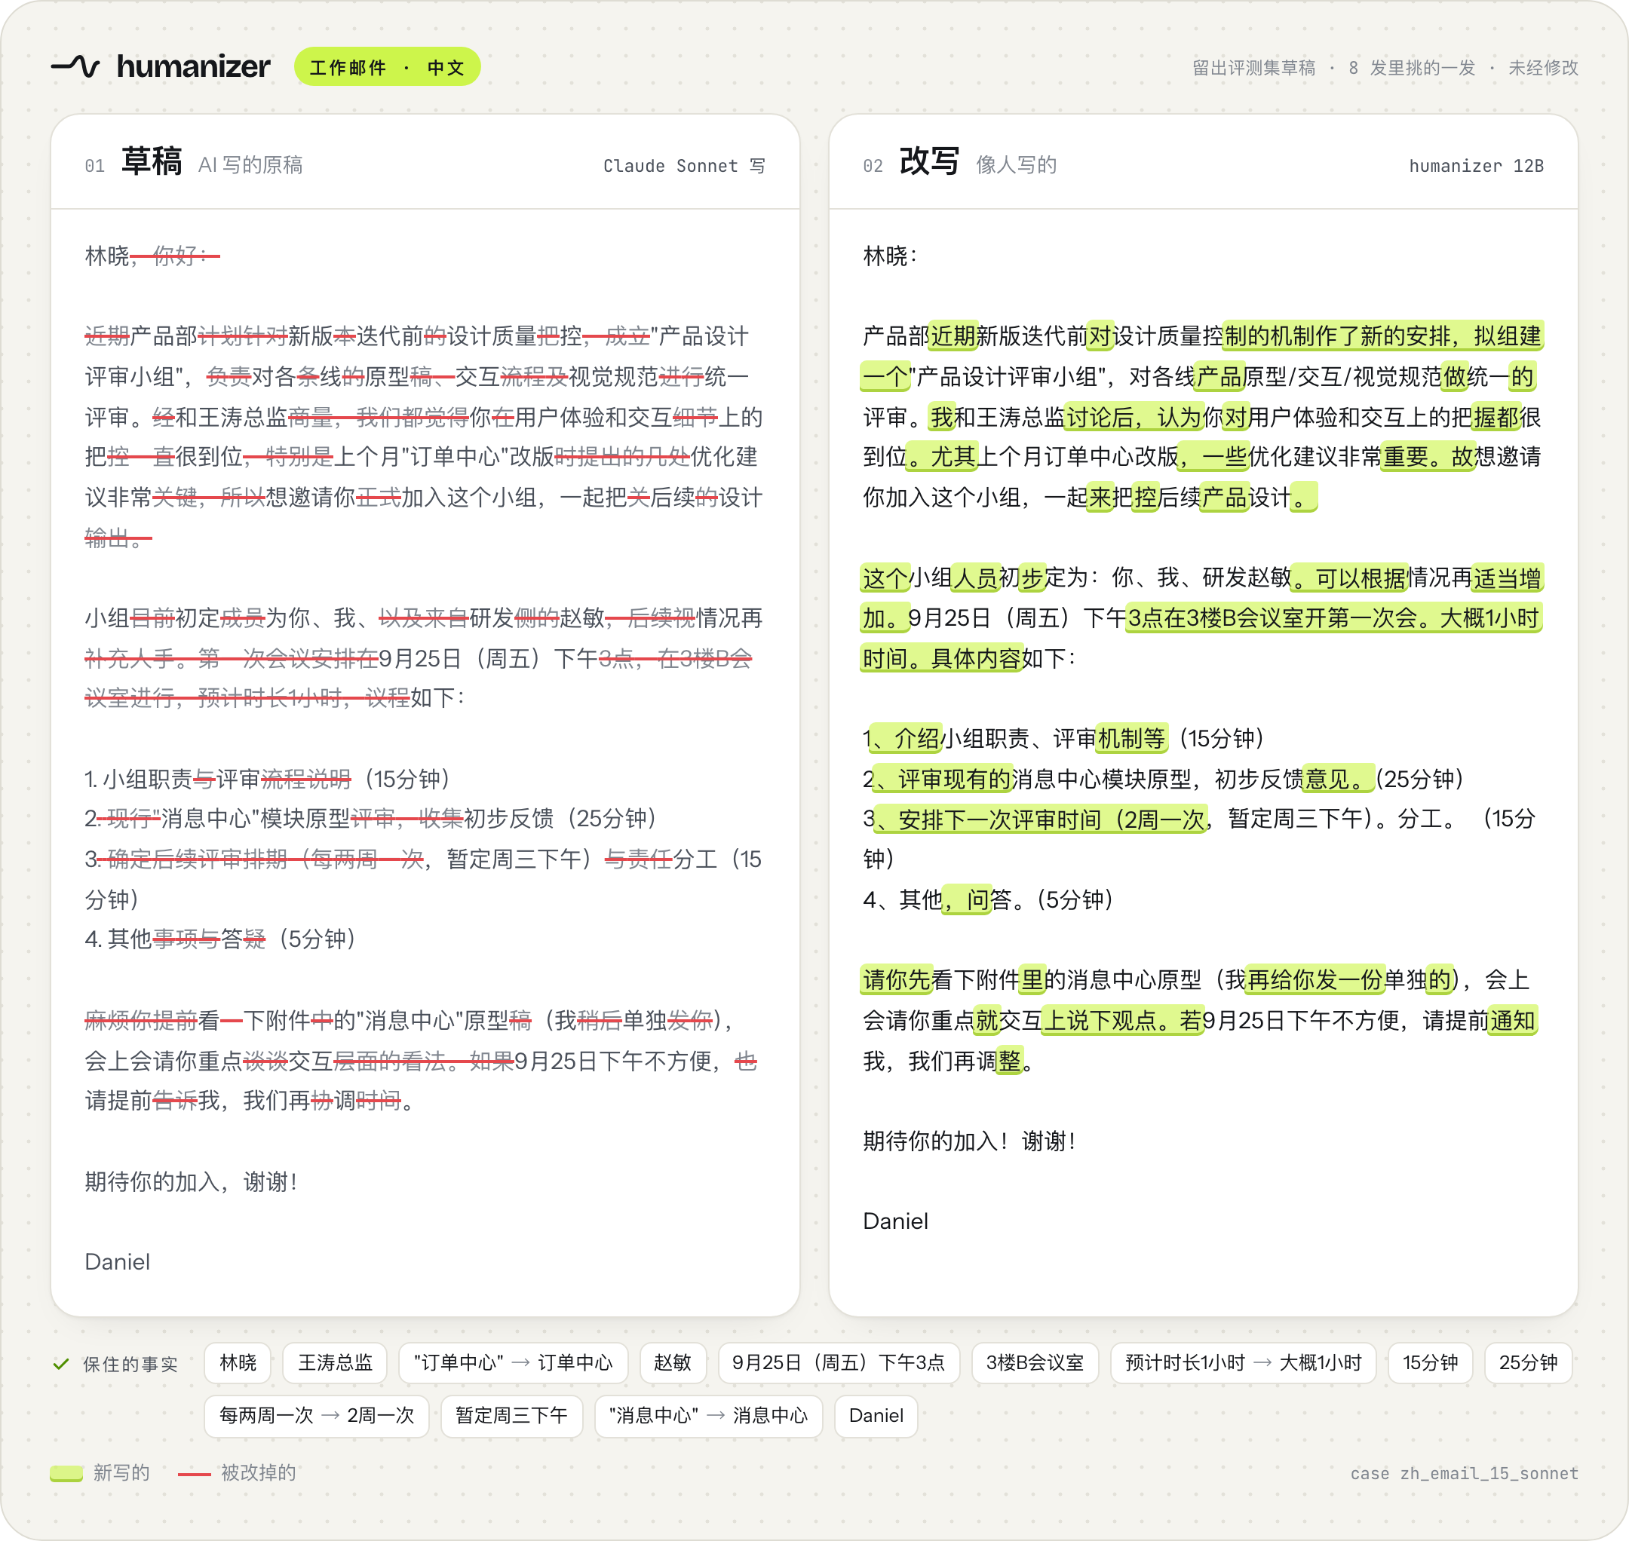This screenshot has width=1629, height=1541.
Task: Click the 像人写的 subtitle
Action: pos(1017,165)
